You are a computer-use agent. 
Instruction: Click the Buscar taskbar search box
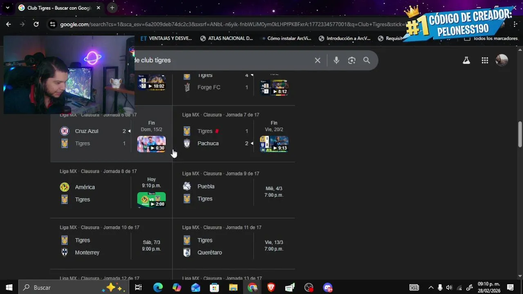pyautogui.click(x=74, y=287)
